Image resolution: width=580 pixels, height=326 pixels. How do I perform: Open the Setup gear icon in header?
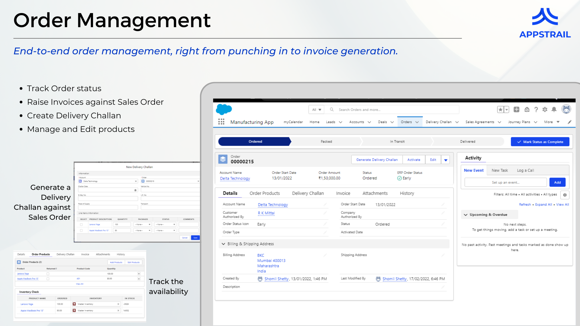[545, 110]
